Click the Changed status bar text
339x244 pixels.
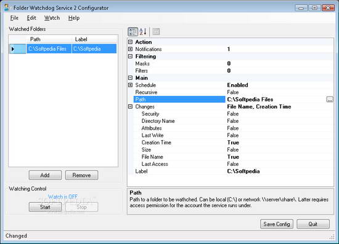16,236
